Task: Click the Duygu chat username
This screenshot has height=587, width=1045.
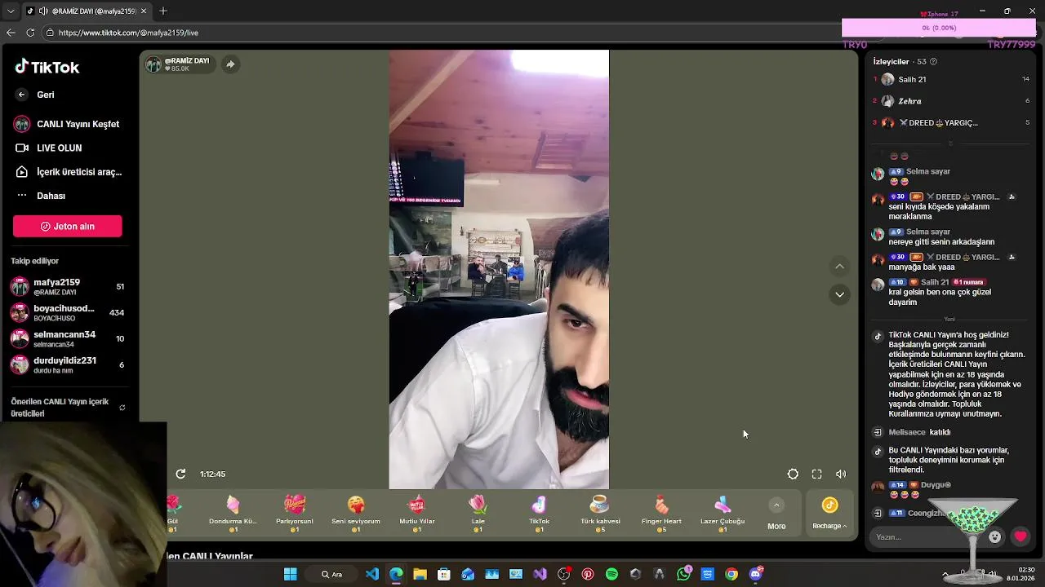Action: pyautogui.click(x=936, y=485)
